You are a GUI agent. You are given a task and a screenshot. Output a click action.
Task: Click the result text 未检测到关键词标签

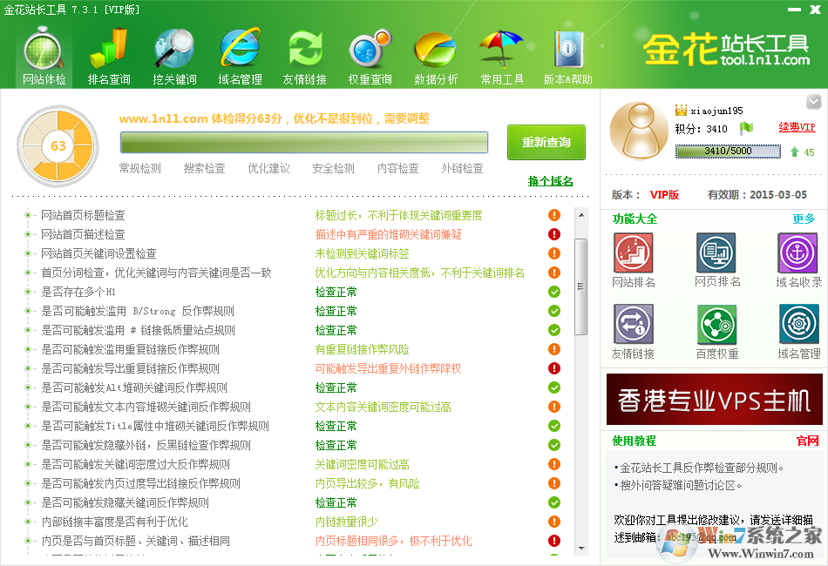coord(363,253)
